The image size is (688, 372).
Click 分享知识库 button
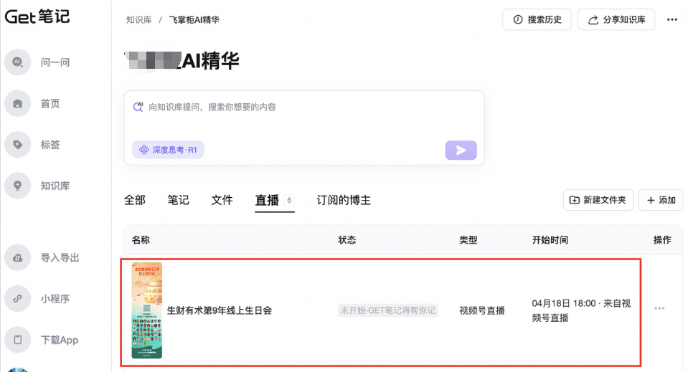click(616, 20)
